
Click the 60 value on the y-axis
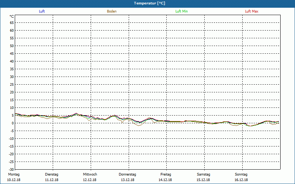click(12, 31)
